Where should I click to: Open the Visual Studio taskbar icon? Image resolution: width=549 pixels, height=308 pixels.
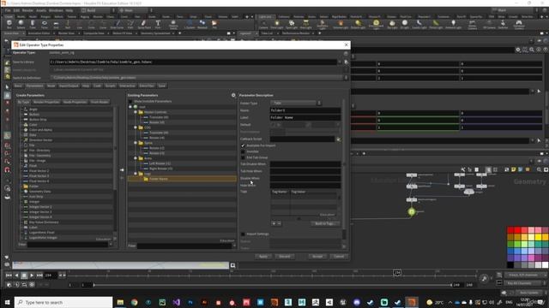pos(176,302)
